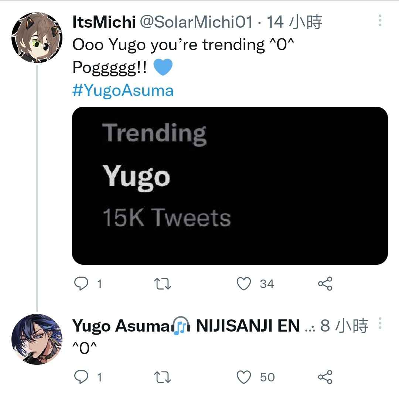The width and height of the screenshot is (399, 401).
Task: Reply to ItsMichi's trending tweet
Action: tap(81, 284)
